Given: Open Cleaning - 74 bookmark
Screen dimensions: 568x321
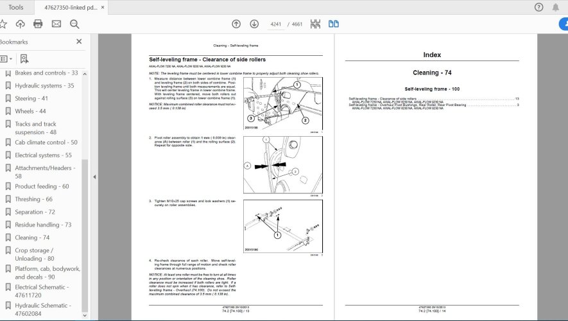Looking at the screenshot, I should click(x=32, y=238).
